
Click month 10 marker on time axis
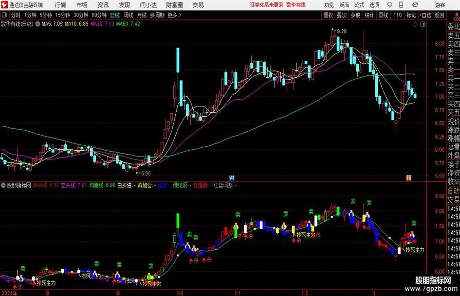tap(180, 293)
